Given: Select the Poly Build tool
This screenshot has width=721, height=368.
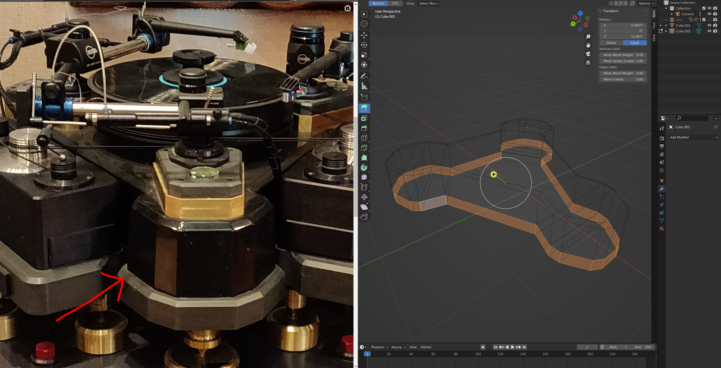Looking at the screenshot, I should pyautogui.click(x=364, y=158).
